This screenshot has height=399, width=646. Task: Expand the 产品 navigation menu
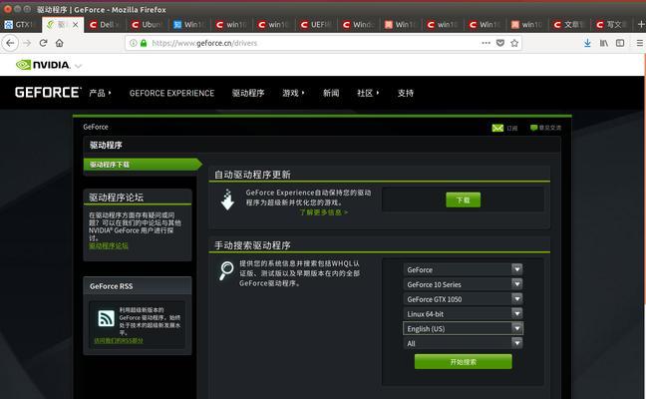[100, 93]
